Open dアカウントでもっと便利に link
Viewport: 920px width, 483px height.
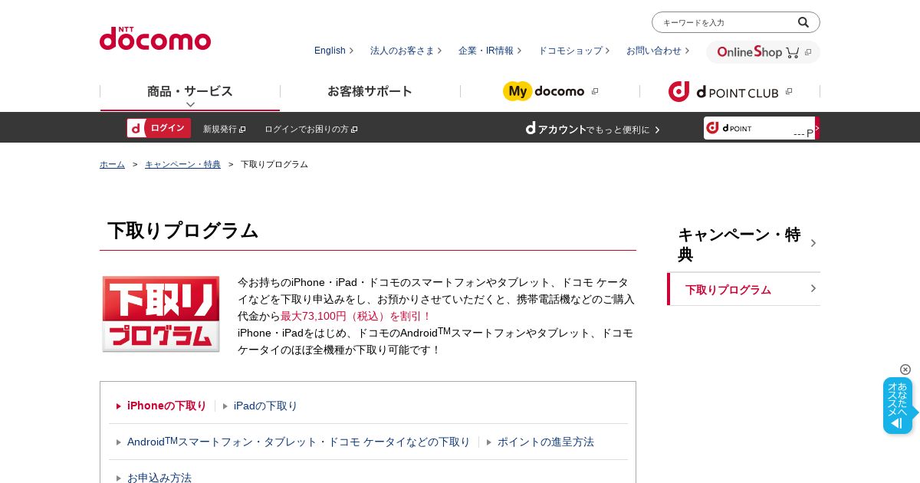(592, 129)
